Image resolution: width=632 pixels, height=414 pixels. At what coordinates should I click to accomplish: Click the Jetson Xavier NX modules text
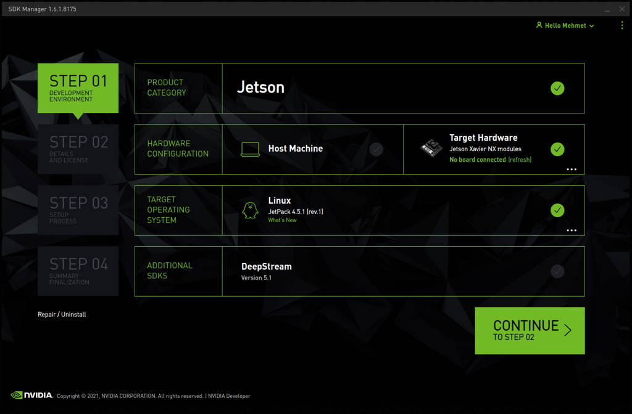(x=485, y=149)
